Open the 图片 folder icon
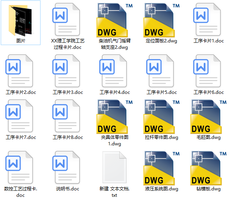Screen dimensions: 231x204 pyautogui.click(x=20, y=20)
